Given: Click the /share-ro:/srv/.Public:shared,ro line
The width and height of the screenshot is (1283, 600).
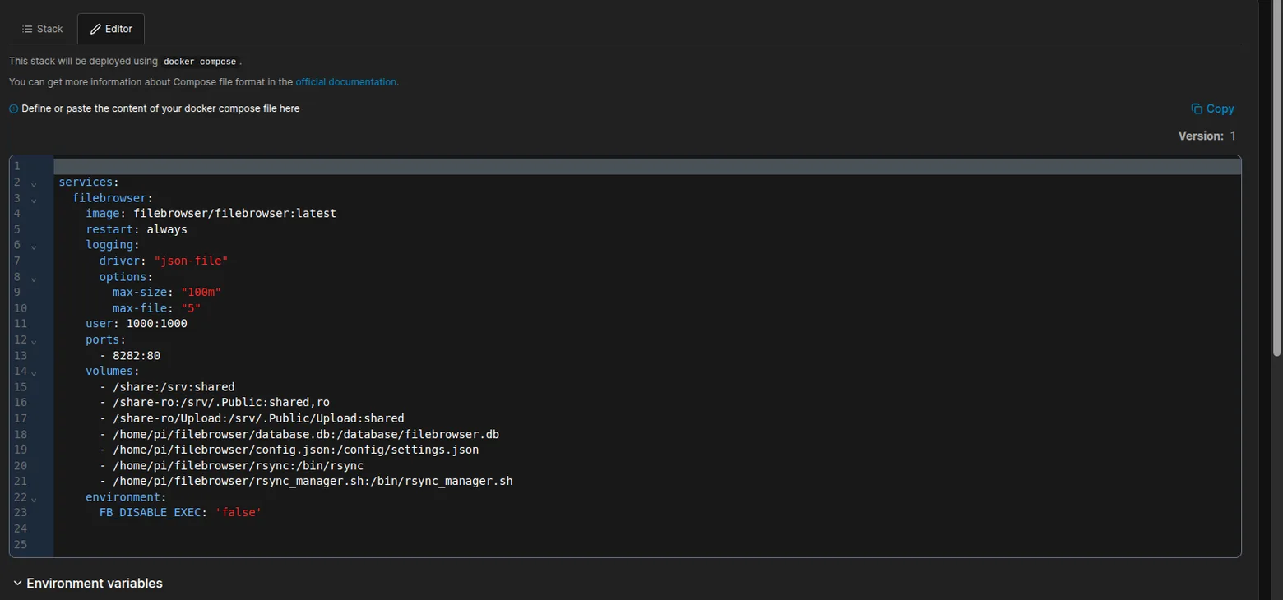Looking at the screenshot, I should click(x=215, y=403).
